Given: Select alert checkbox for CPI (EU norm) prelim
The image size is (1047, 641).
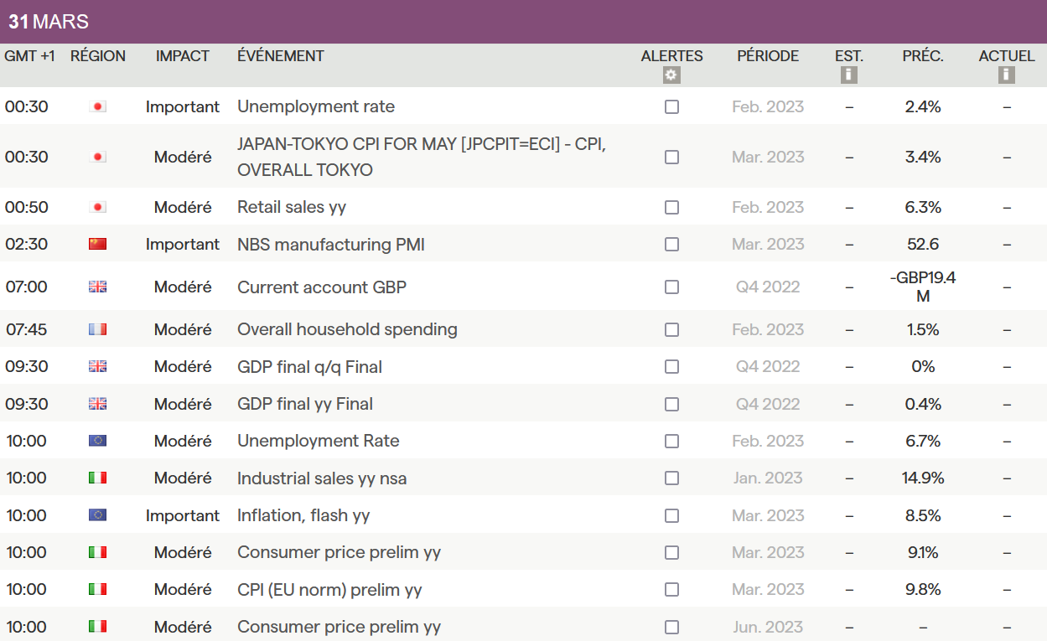Looking at the screenshot, I should [671, 589].
